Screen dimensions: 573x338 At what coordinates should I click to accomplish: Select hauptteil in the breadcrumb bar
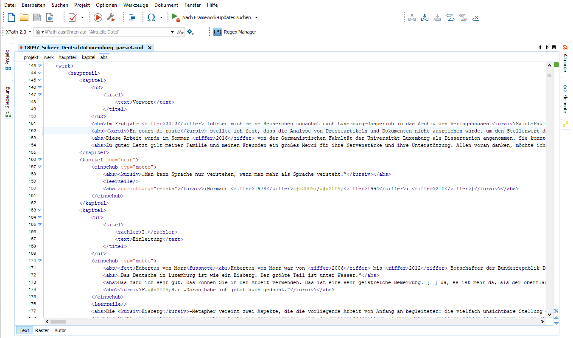point(67,57)
